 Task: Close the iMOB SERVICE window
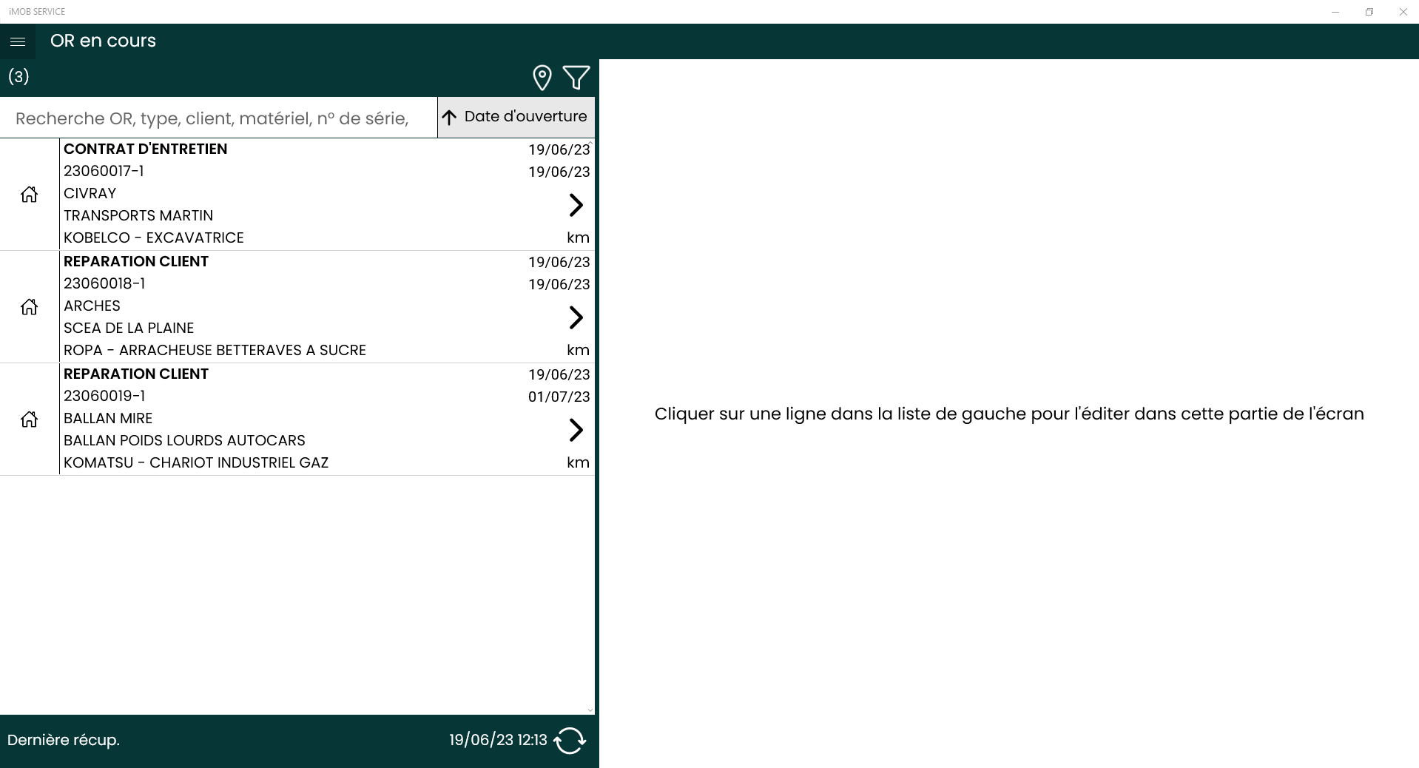coord(1403,12)
